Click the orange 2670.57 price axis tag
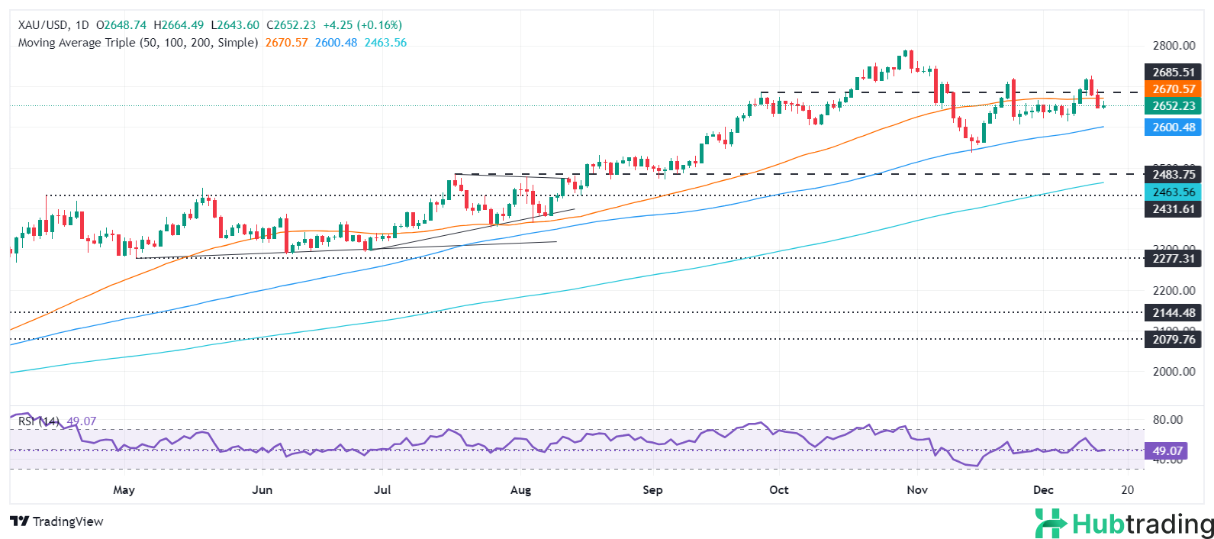This screenshot has height=539, width=1214. tap(1173, 89)
